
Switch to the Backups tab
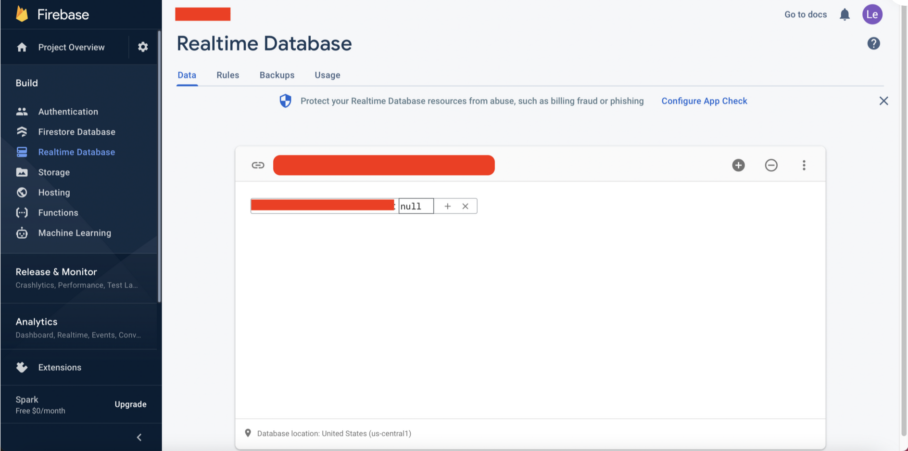point(277,75)
